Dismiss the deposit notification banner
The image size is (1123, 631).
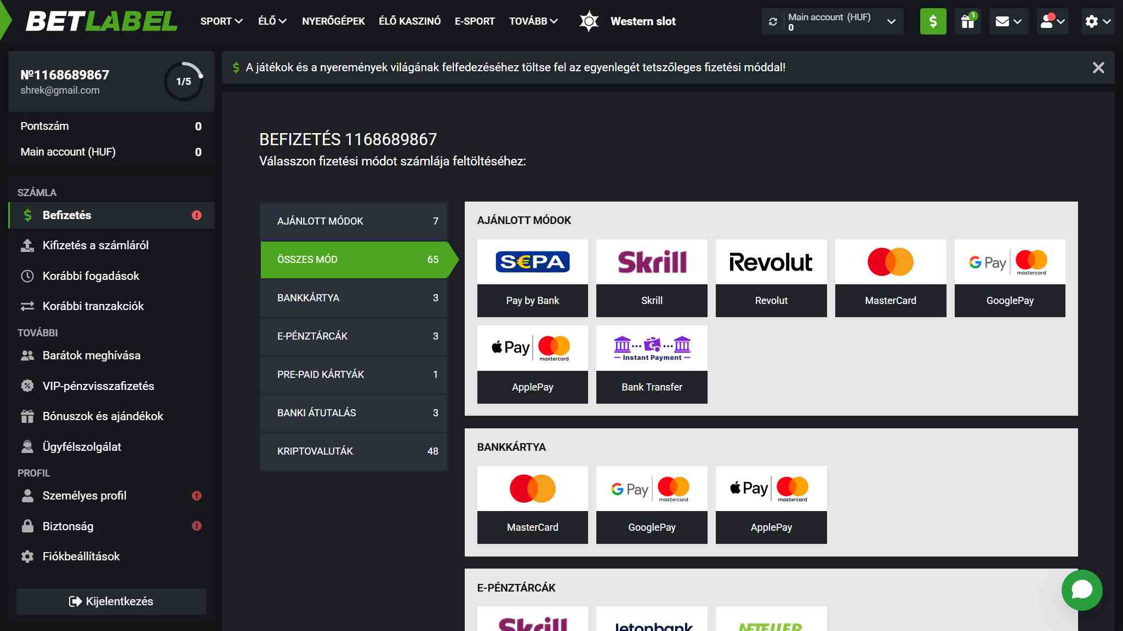(x=1098, y=67)
